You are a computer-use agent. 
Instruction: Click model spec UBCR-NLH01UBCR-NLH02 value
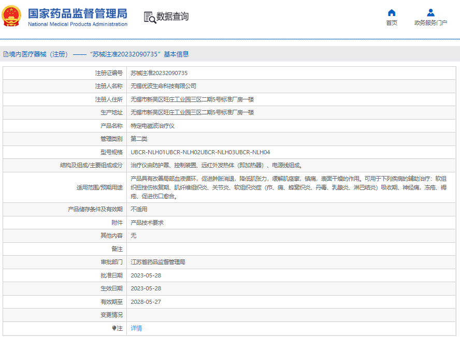[200, 152]
